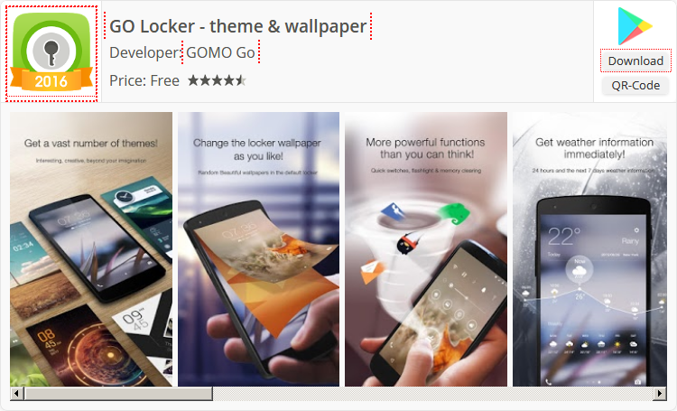Click the black ninja icon in the tornado
This screenshot has width=677, height=411.
coord(408,243)
